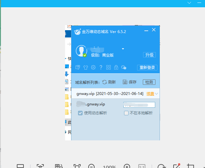Image resolution: width=205 pixels, height=168 pixels.
Task: Click the 金万维 globe logo icon
Action: tap(77, 32)
